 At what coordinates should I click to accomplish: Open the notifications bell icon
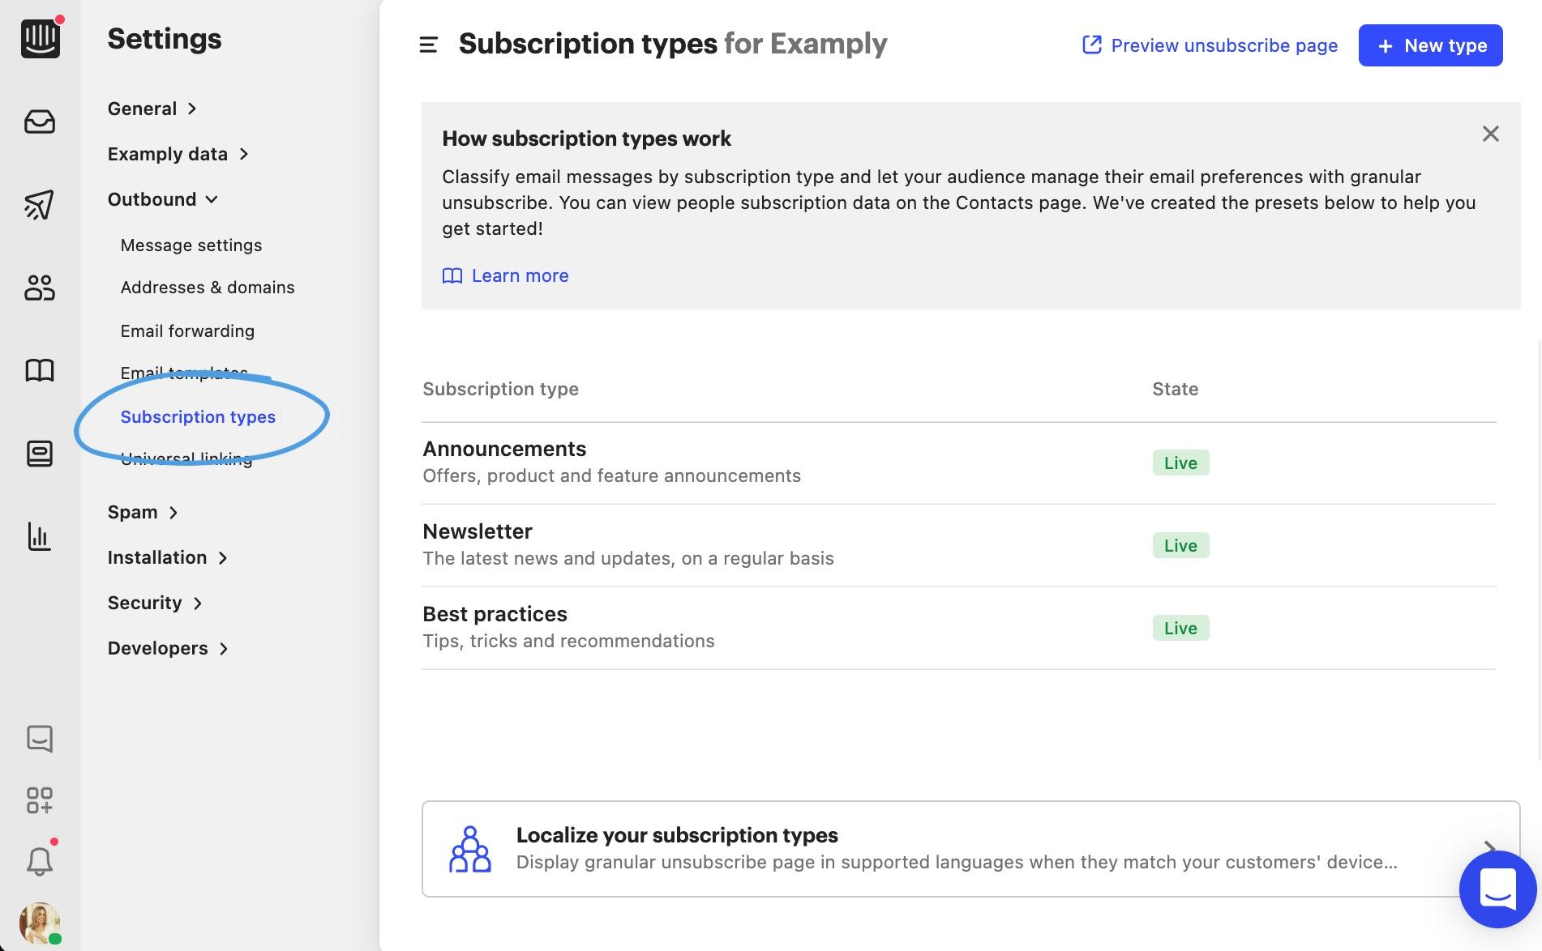click(x=40, y=860)
